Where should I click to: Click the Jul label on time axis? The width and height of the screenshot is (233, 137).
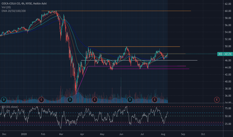pyautogui.click(x=142, y=134)
